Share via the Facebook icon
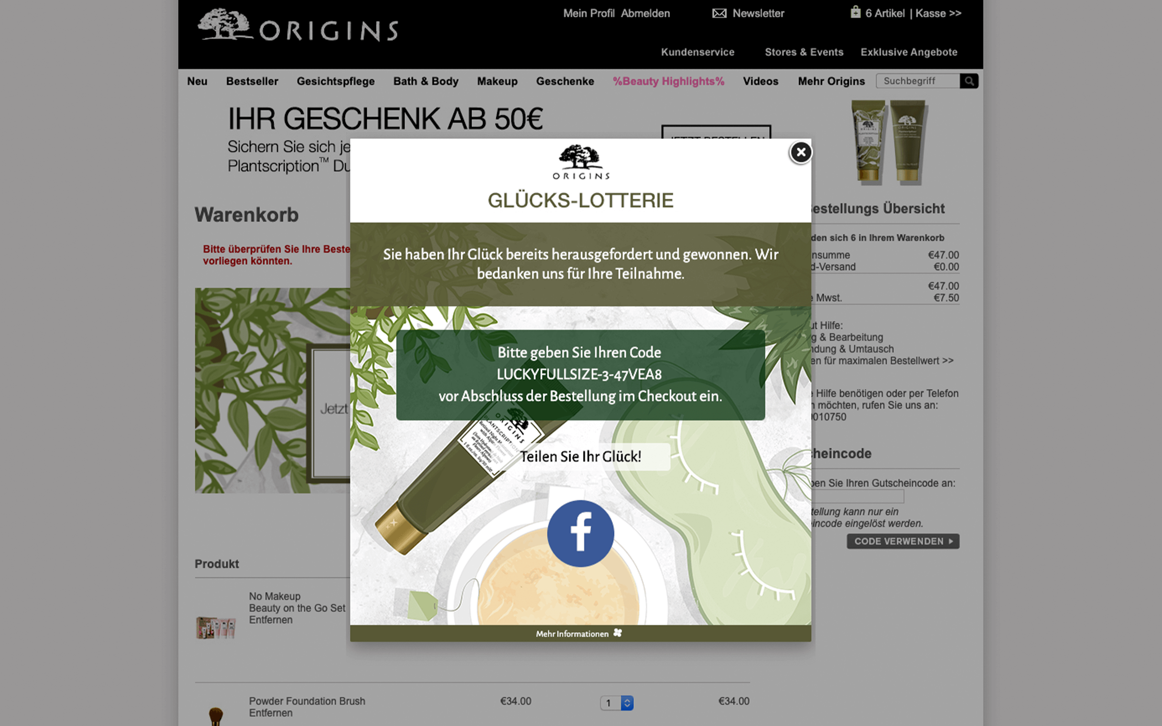Image resolution: width=1162 pixels, height=726 pixels. [580, 534]
